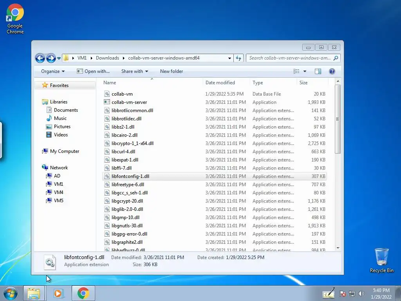Select libcrypto-1_1-x64.dll
The width and height of the screenshot is (401, 301).
click(x=214, y=143)
